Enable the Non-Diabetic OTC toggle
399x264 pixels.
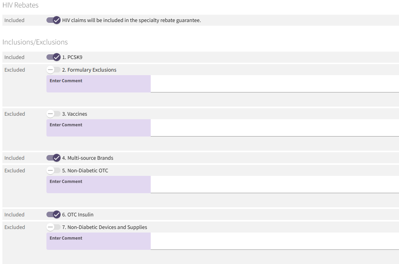(x=54, y=170)
